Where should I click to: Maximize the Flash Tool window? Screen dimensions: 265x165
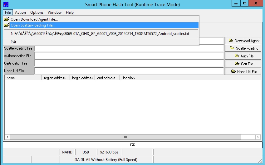pyautogui.click(x=245, y=3)
